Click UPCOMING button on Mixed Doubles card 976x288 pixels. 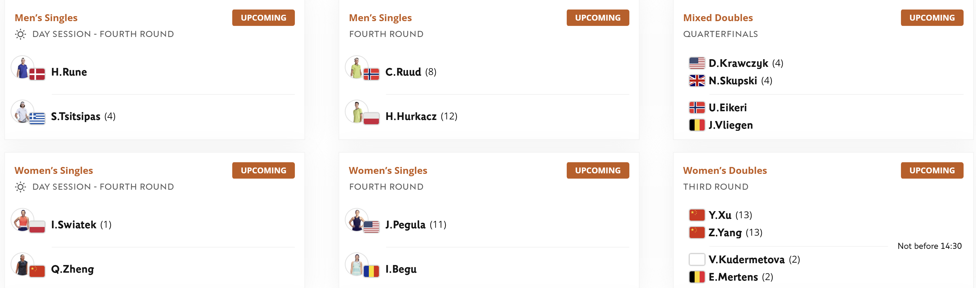click(x=932, y=18)
